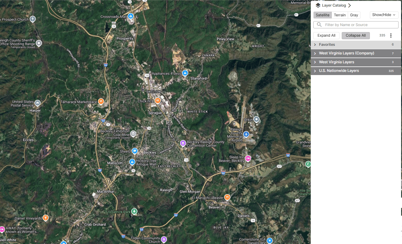Open the Tilden Community Church purple marker
Viewport: 402px width, 244px height.
coord(164,239)
